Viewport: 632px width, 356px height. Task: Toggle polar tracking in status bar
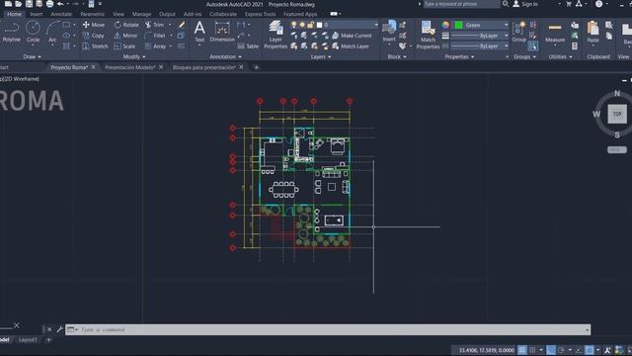point(561,350)
